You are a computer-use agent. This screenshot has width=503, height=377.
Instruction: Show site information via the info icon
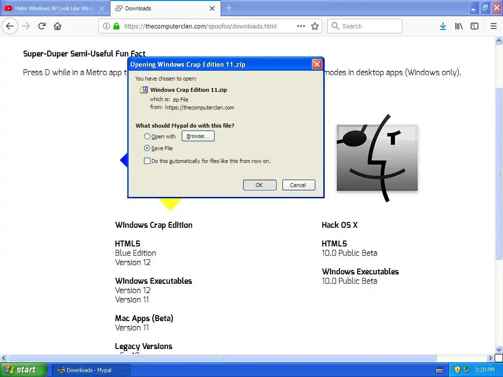[x=107, y=26]
